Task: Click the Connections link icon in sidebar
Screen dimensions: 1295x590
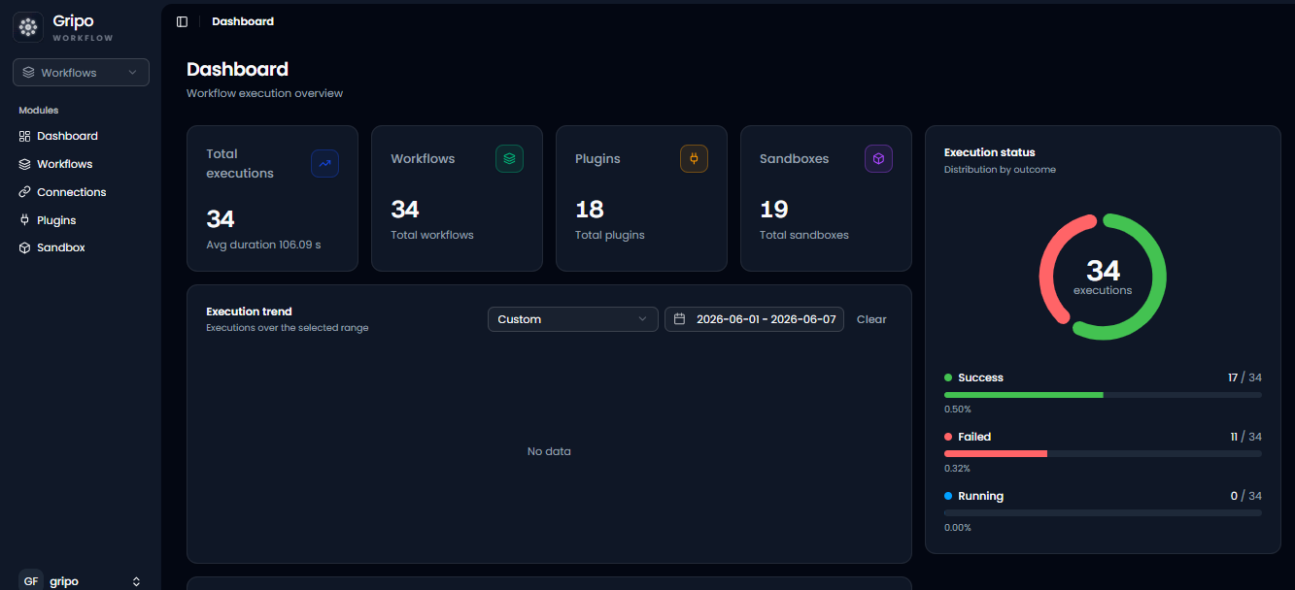Action: pyautogui.click(x=25, y=192)
